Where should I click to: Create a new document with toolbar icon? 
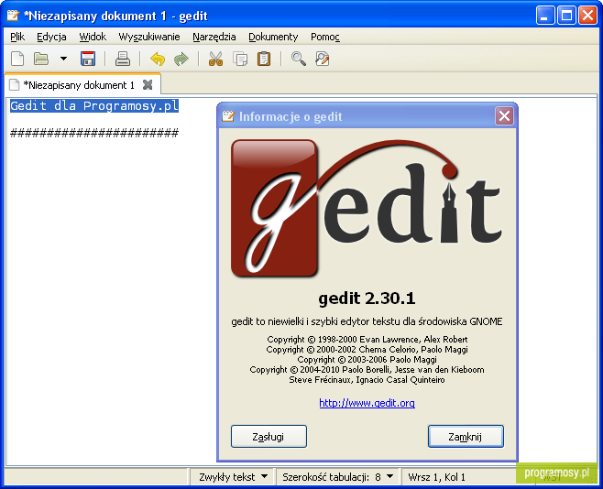(17, 59)
